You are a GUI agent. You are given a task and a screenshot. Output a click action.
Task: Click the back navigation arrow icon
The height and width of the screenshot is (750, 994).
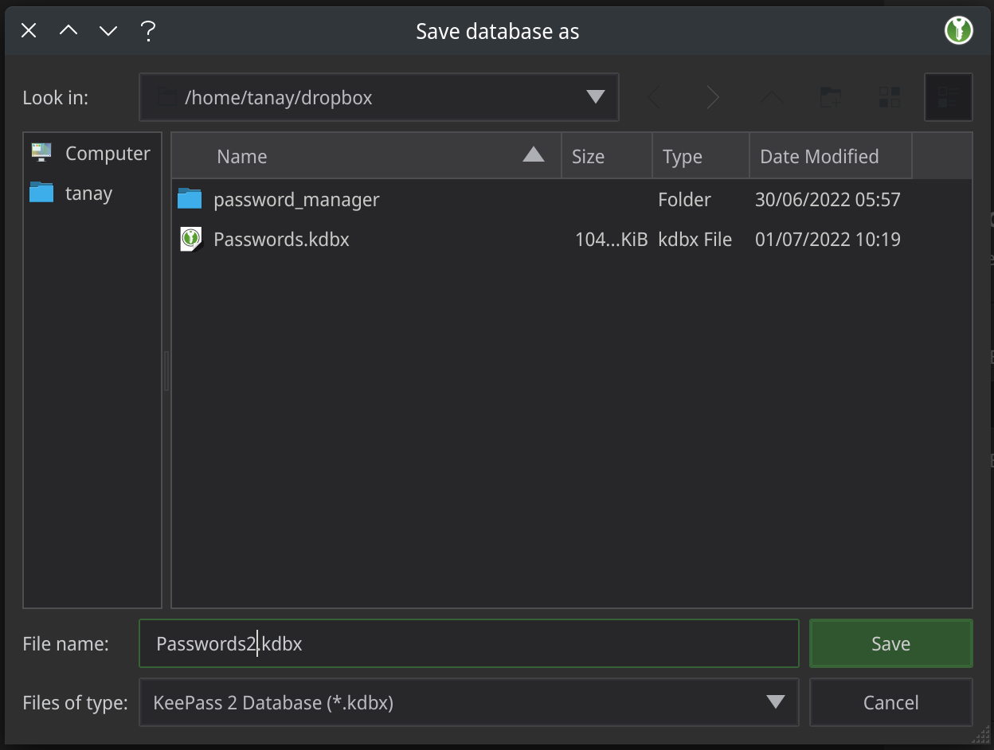[655, 97]
